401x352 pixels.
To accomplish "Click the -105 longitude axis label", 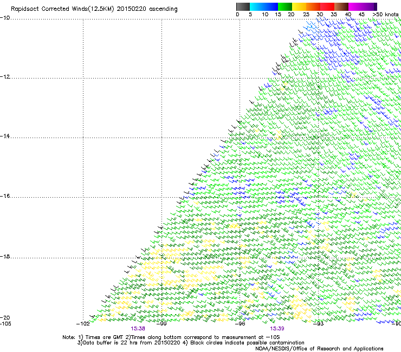I will point(5,324).
